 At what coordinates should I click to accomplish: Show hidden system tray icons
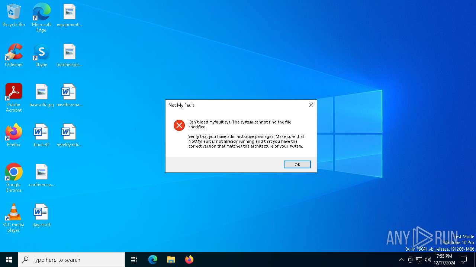pyautogui.click(x=401, y=260)
